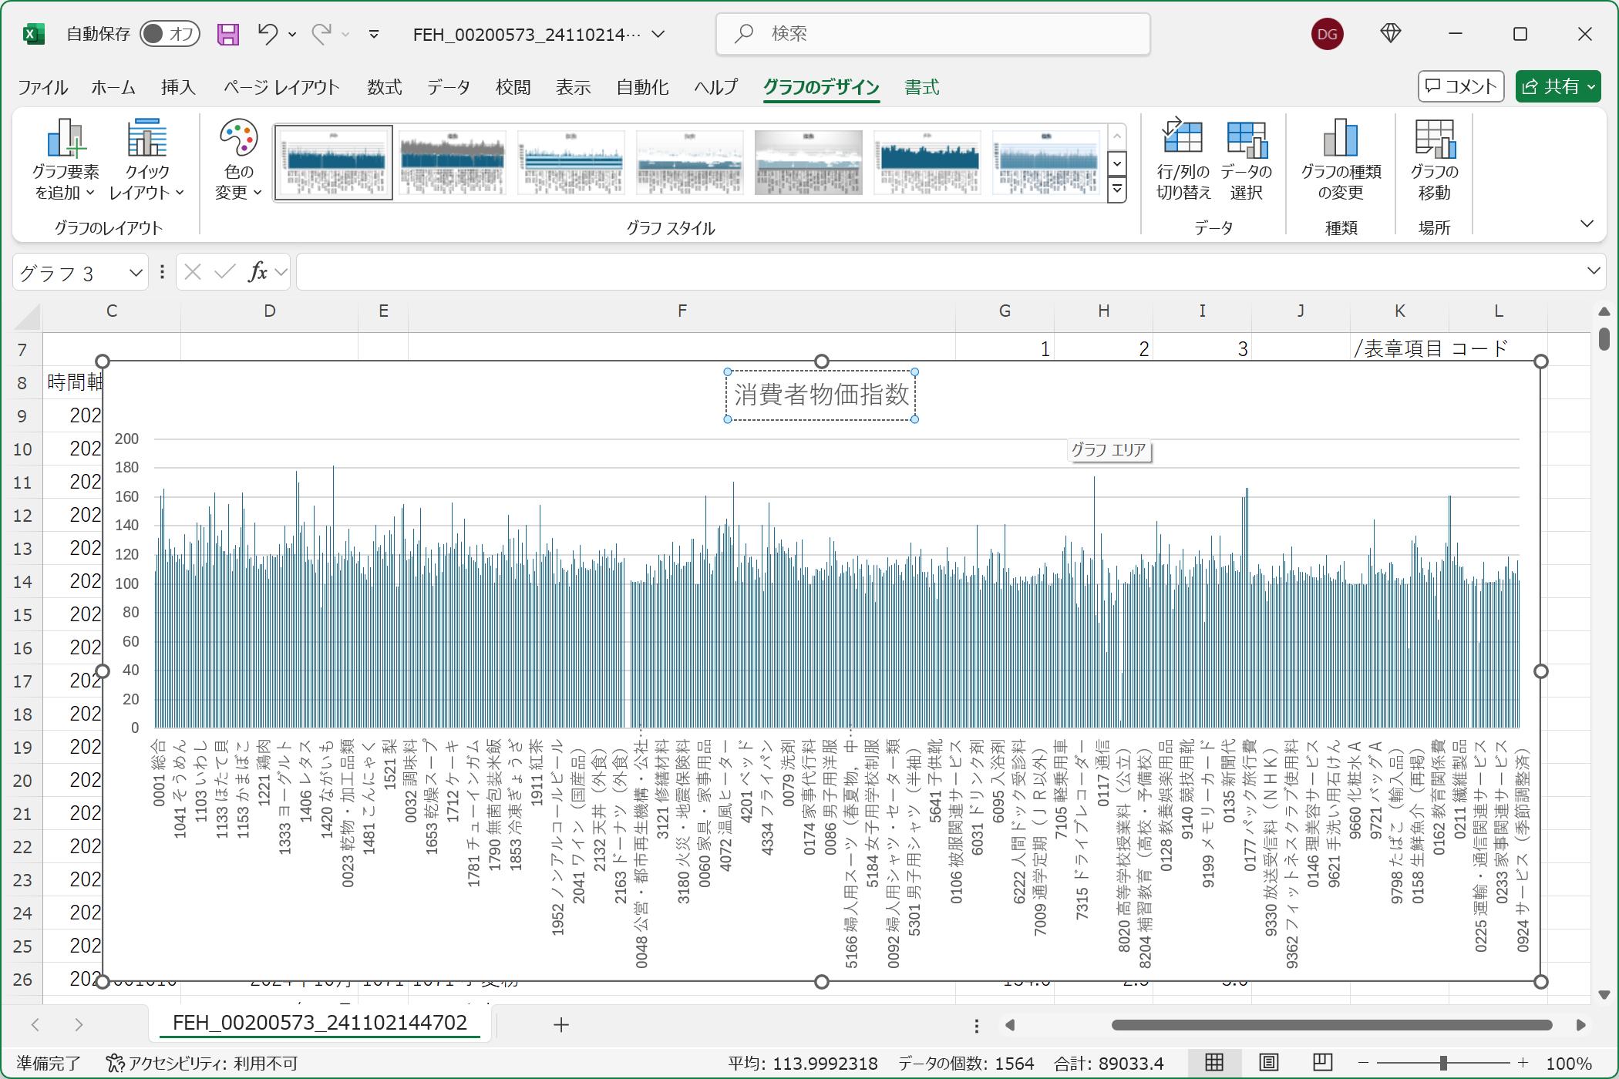
Task: Click the chart title 消費者物価指数
Action: click(821, 395)
